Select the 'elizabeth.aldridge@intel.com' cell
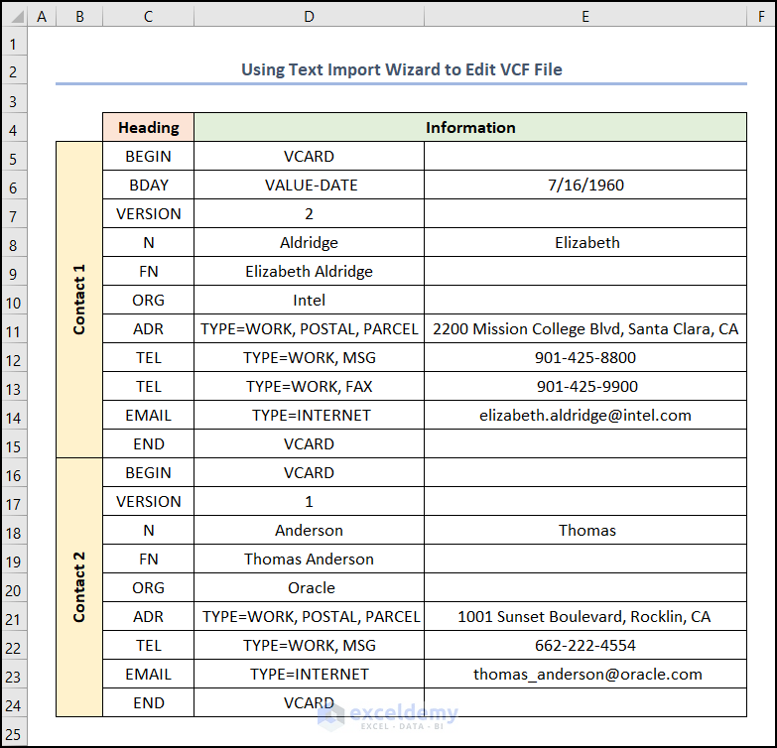This screenshot has width=777, height=748. [x=585, y=415]
